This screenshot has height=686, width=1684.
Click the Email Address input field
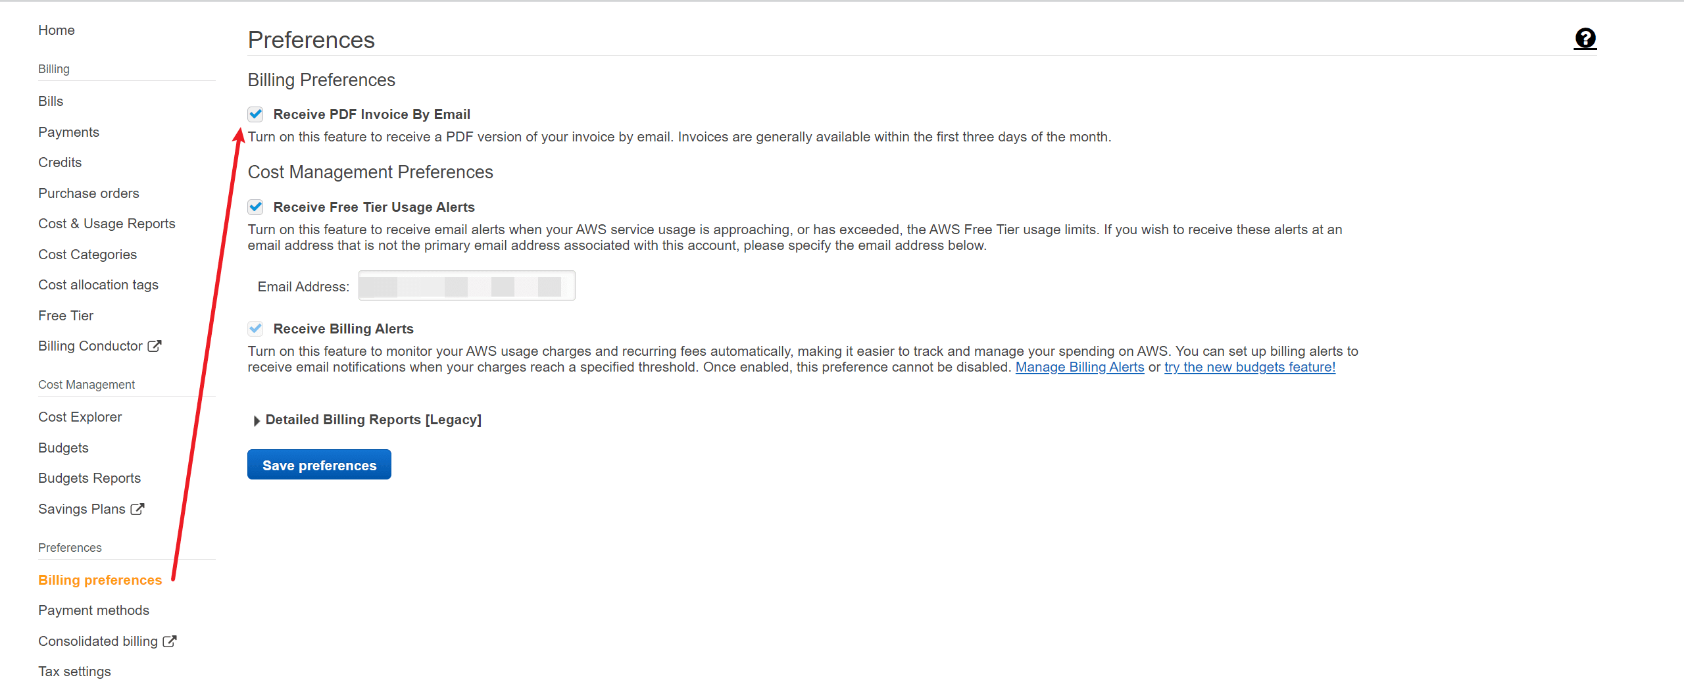466,286
